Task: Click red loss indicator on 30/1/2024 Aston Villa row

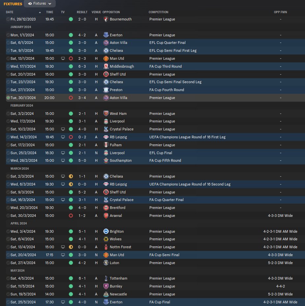Action: coord(71,98)
